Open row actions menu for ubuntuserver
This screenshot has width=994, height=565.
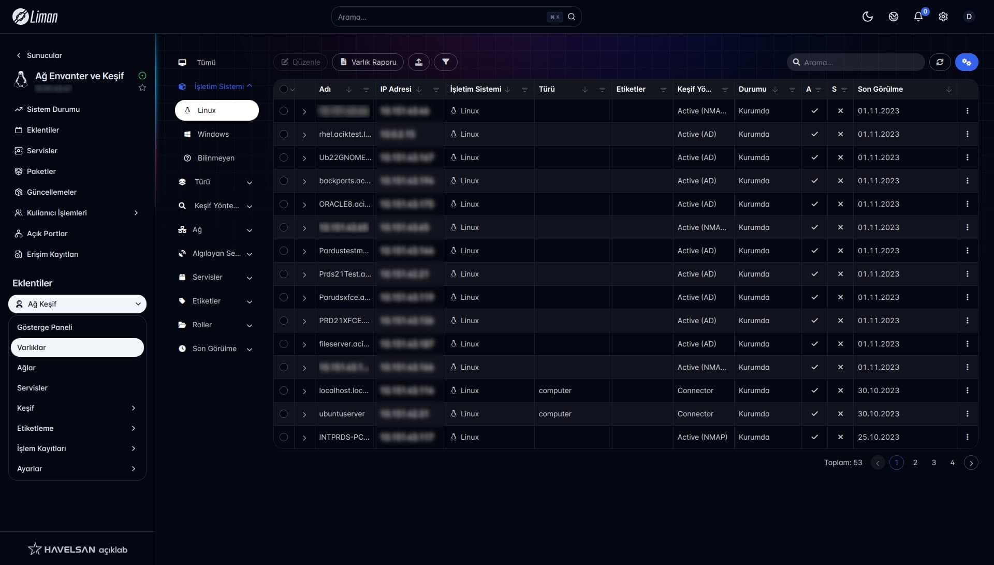[x=967, y=414]
